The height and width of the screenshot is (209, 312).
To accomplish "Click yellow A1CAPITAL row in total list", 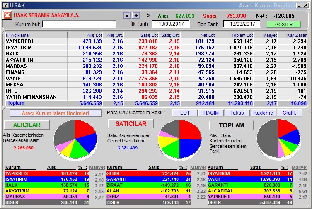I will pos(250,191).
